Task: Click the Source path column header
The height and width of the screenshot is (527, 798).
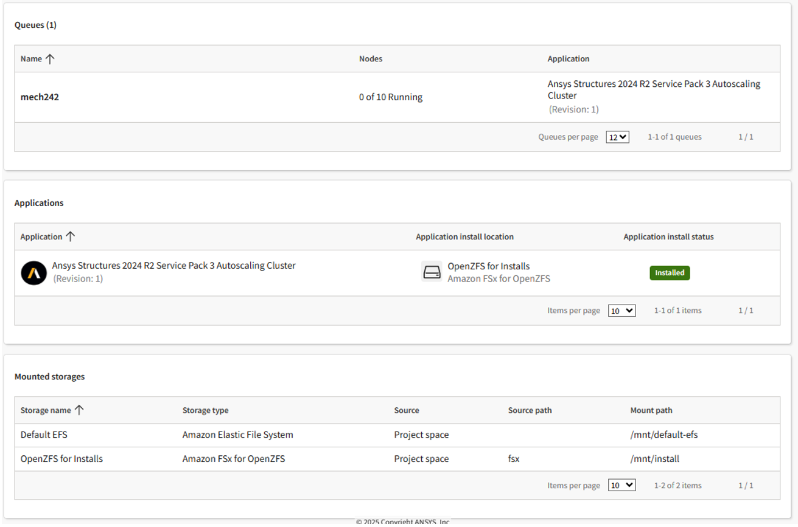Action: (x=530, y=410)
